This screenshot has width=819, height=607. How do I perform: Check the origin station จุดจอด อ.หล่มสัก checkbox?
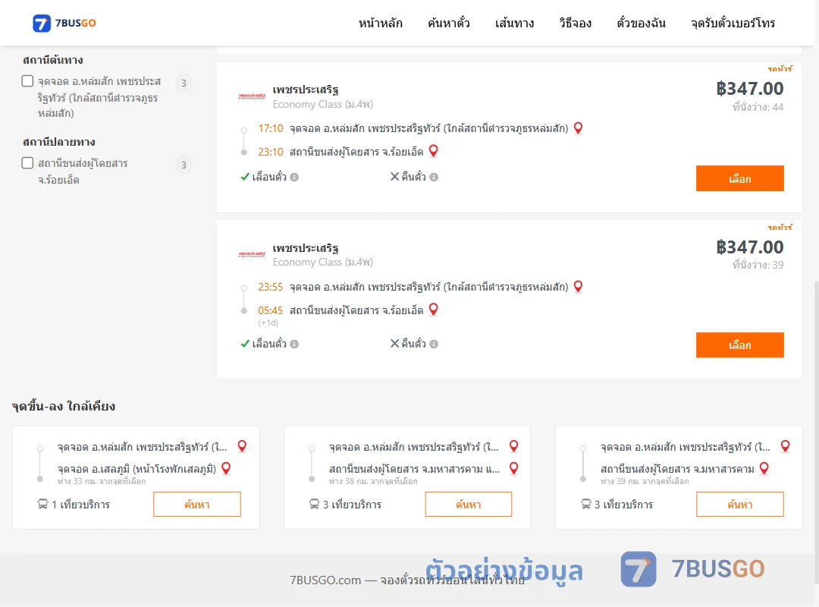pos(28,81)
